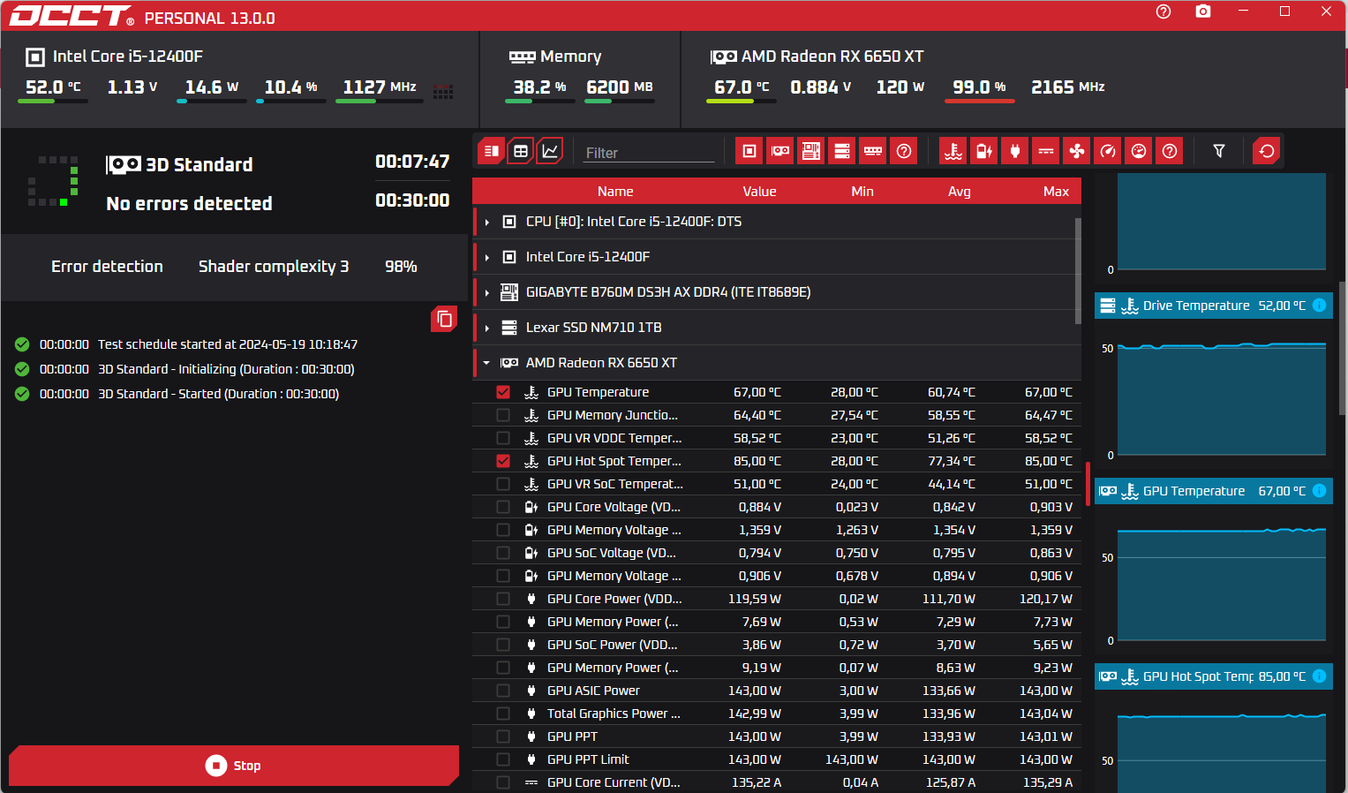
Task: Sort table by the Avg column
Action: [960, 192]
